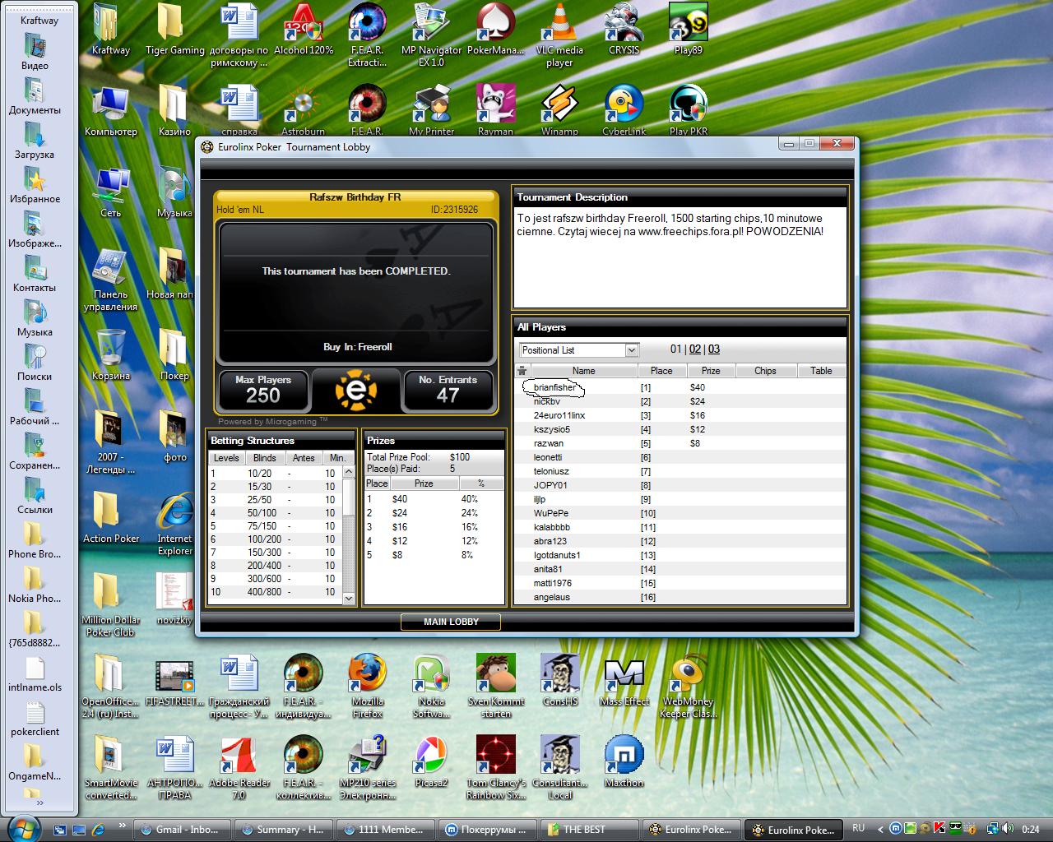Select player teloniusz in the list
This screenshot has width=1053, height=842.
pos(680,471)
